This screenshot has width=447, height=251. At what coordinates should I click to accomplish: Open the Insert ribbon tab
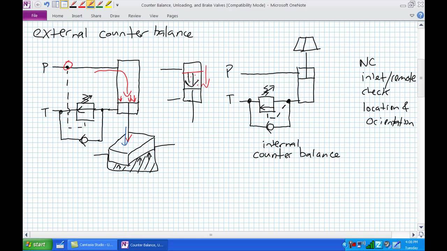pyautogui.click(x=77, y=16)
